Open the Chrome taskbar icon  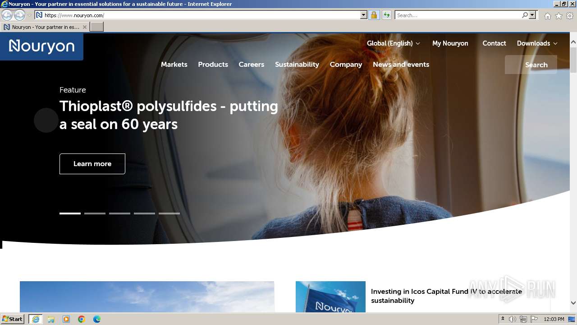tap(82, 319)
